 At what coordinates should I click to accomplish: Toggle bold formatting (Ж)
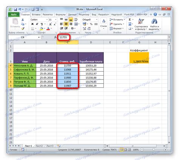click(x=32, y=24)
